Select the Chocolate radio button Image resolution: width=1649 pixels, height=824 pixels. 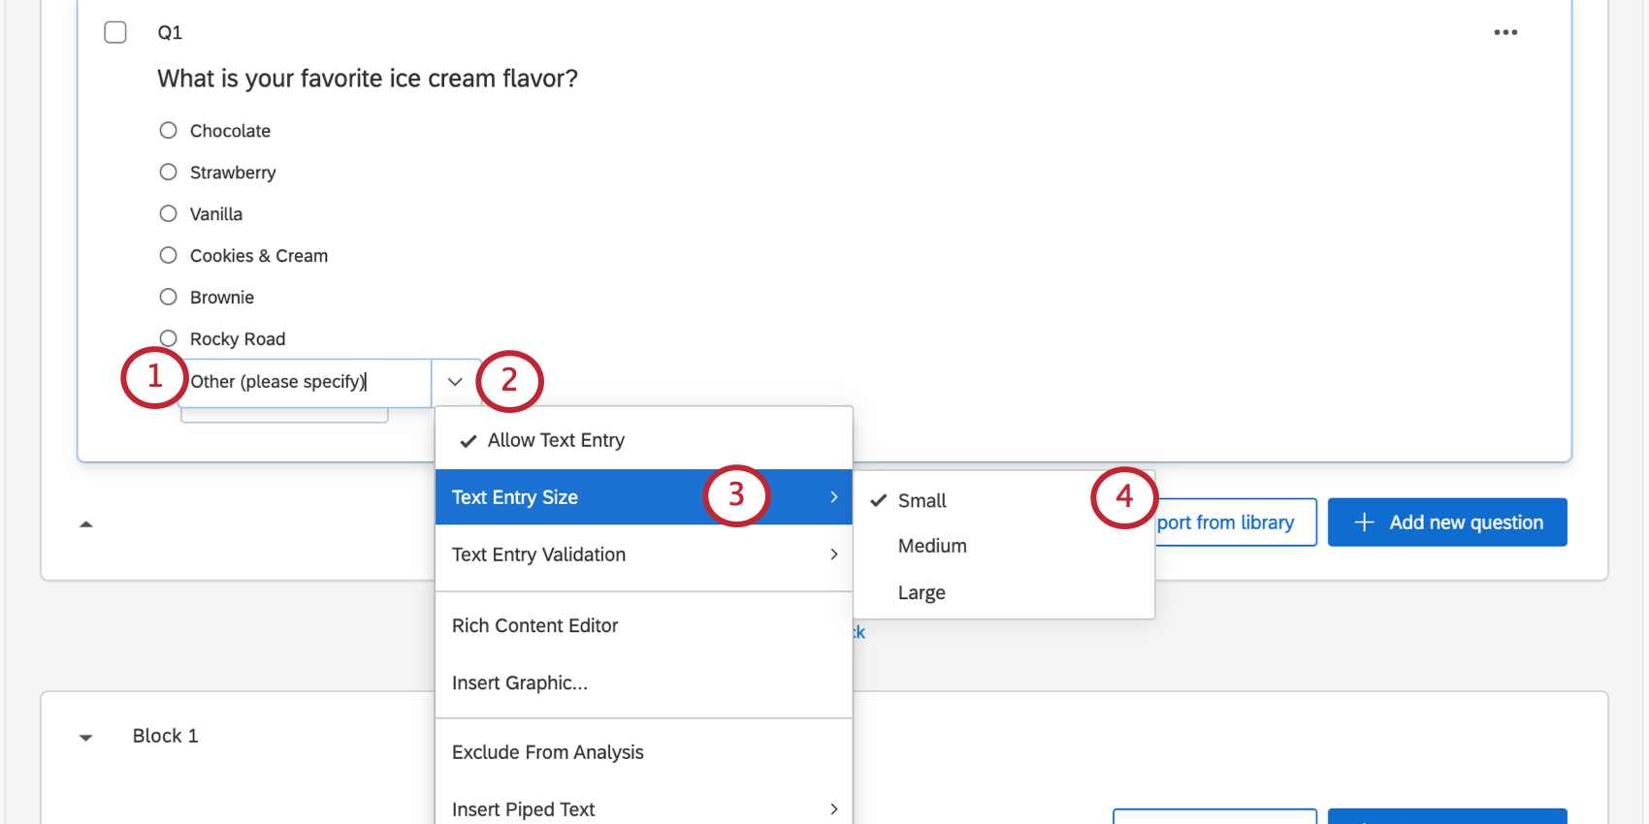[169, 131]
